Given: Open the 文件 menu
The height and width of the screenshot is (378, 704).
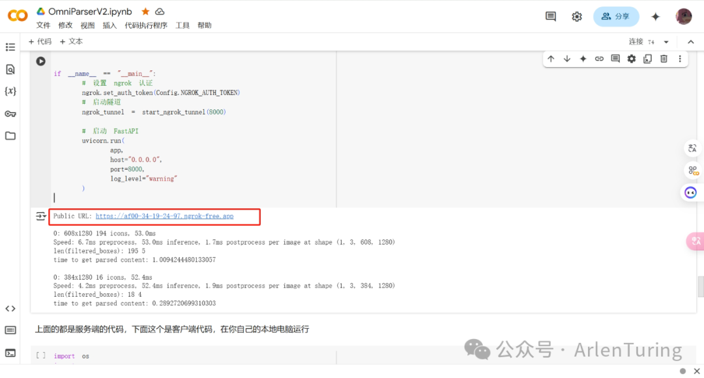Looking at the screenshot, I should tap(44, 25).
